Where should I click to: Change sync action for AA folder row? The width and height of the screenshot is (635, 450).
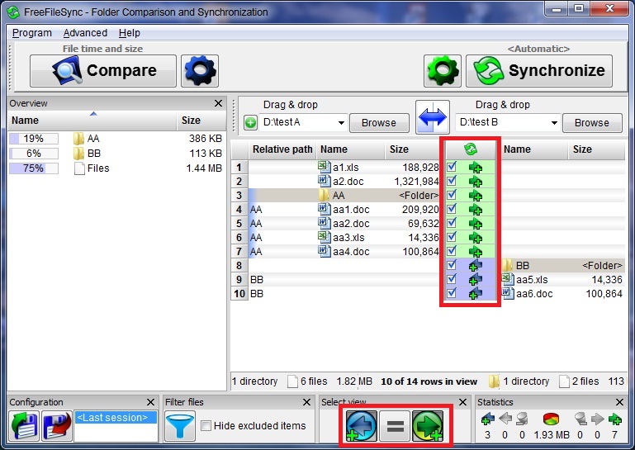point(476,196)
